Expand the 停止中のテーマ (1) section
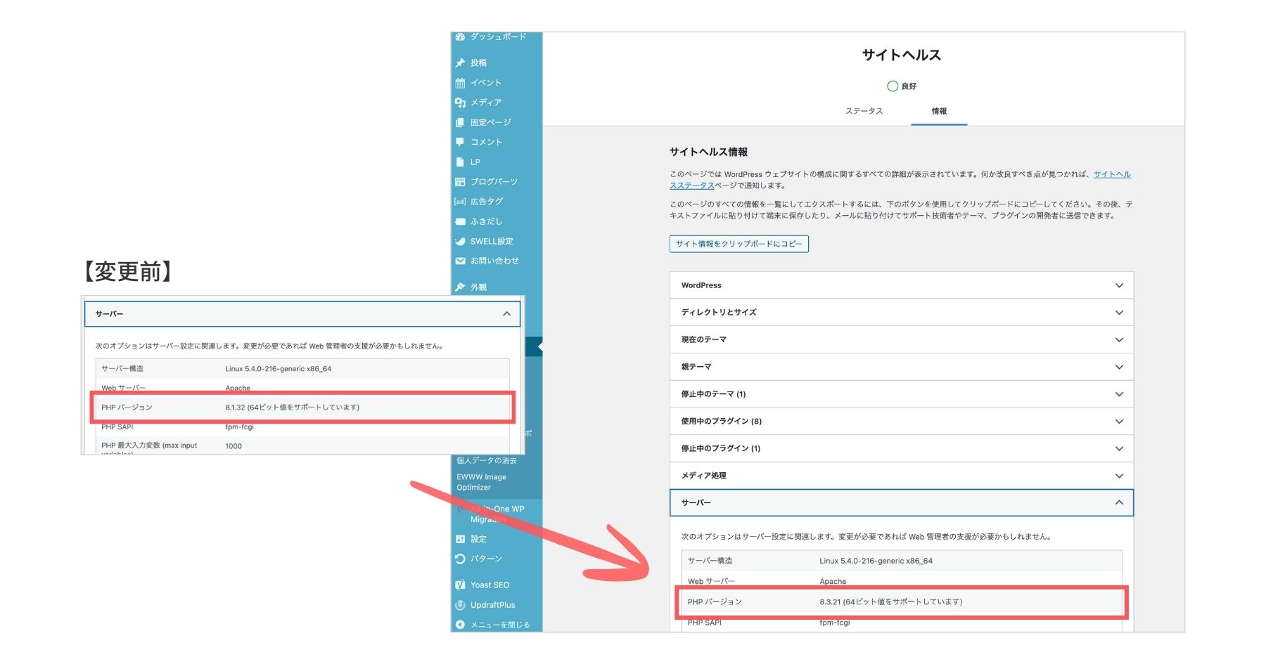 [901, 394]
